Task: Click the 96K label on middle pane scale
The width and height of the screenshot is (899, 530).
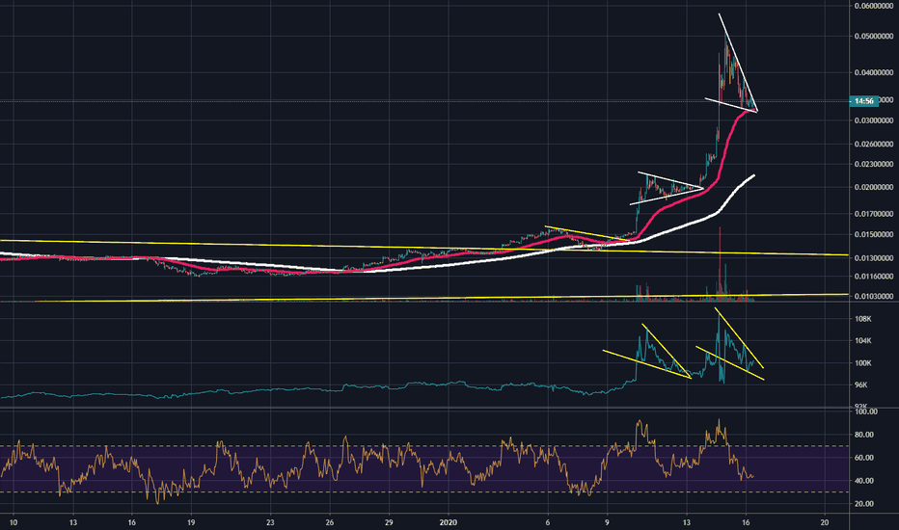Action: coord(861,385)
